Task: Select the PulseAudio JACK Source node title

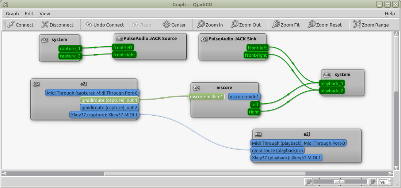Action: click(150, 39)
